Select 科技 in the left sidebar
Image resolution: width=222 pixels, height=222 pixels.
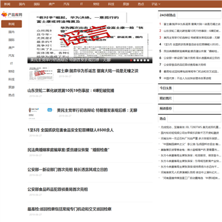click(x=12, y=79)
